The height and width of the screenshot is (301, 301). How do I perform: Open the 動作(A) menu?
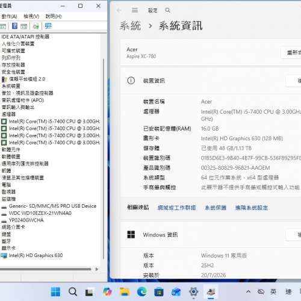9,16
